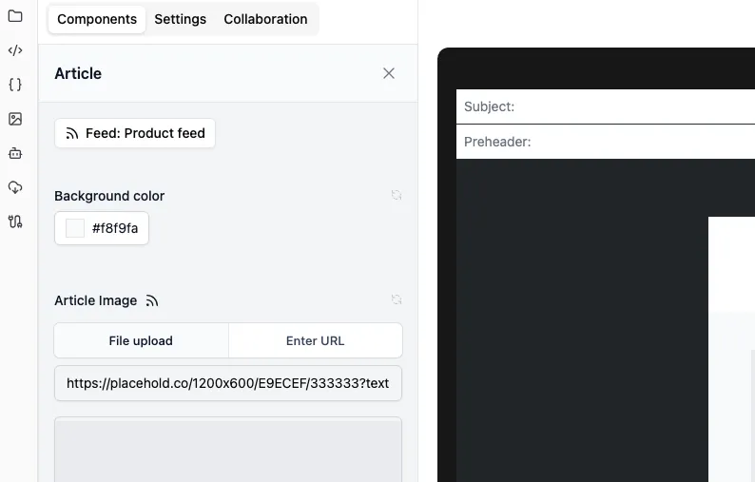Open the image library sidebar icon
755x482 pixels.
(15, 119)
